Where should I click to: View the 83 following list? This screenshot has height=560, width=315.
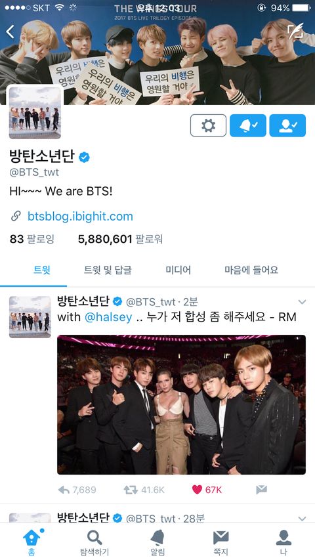point(31,239)
